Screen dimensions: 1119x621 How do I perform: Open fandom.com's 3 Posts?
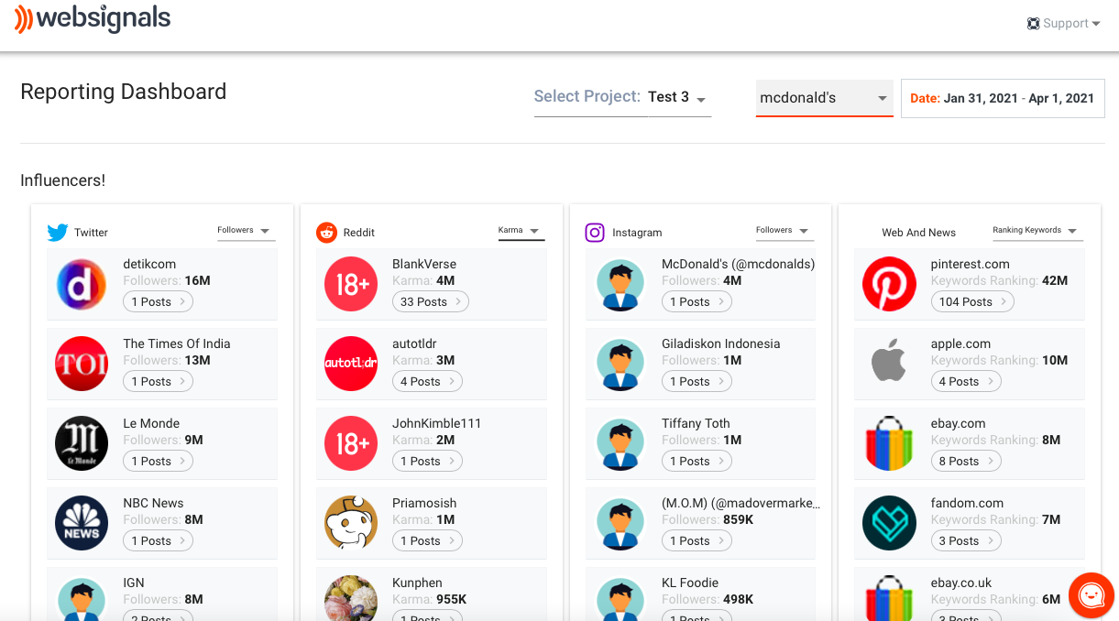point(966,540)
